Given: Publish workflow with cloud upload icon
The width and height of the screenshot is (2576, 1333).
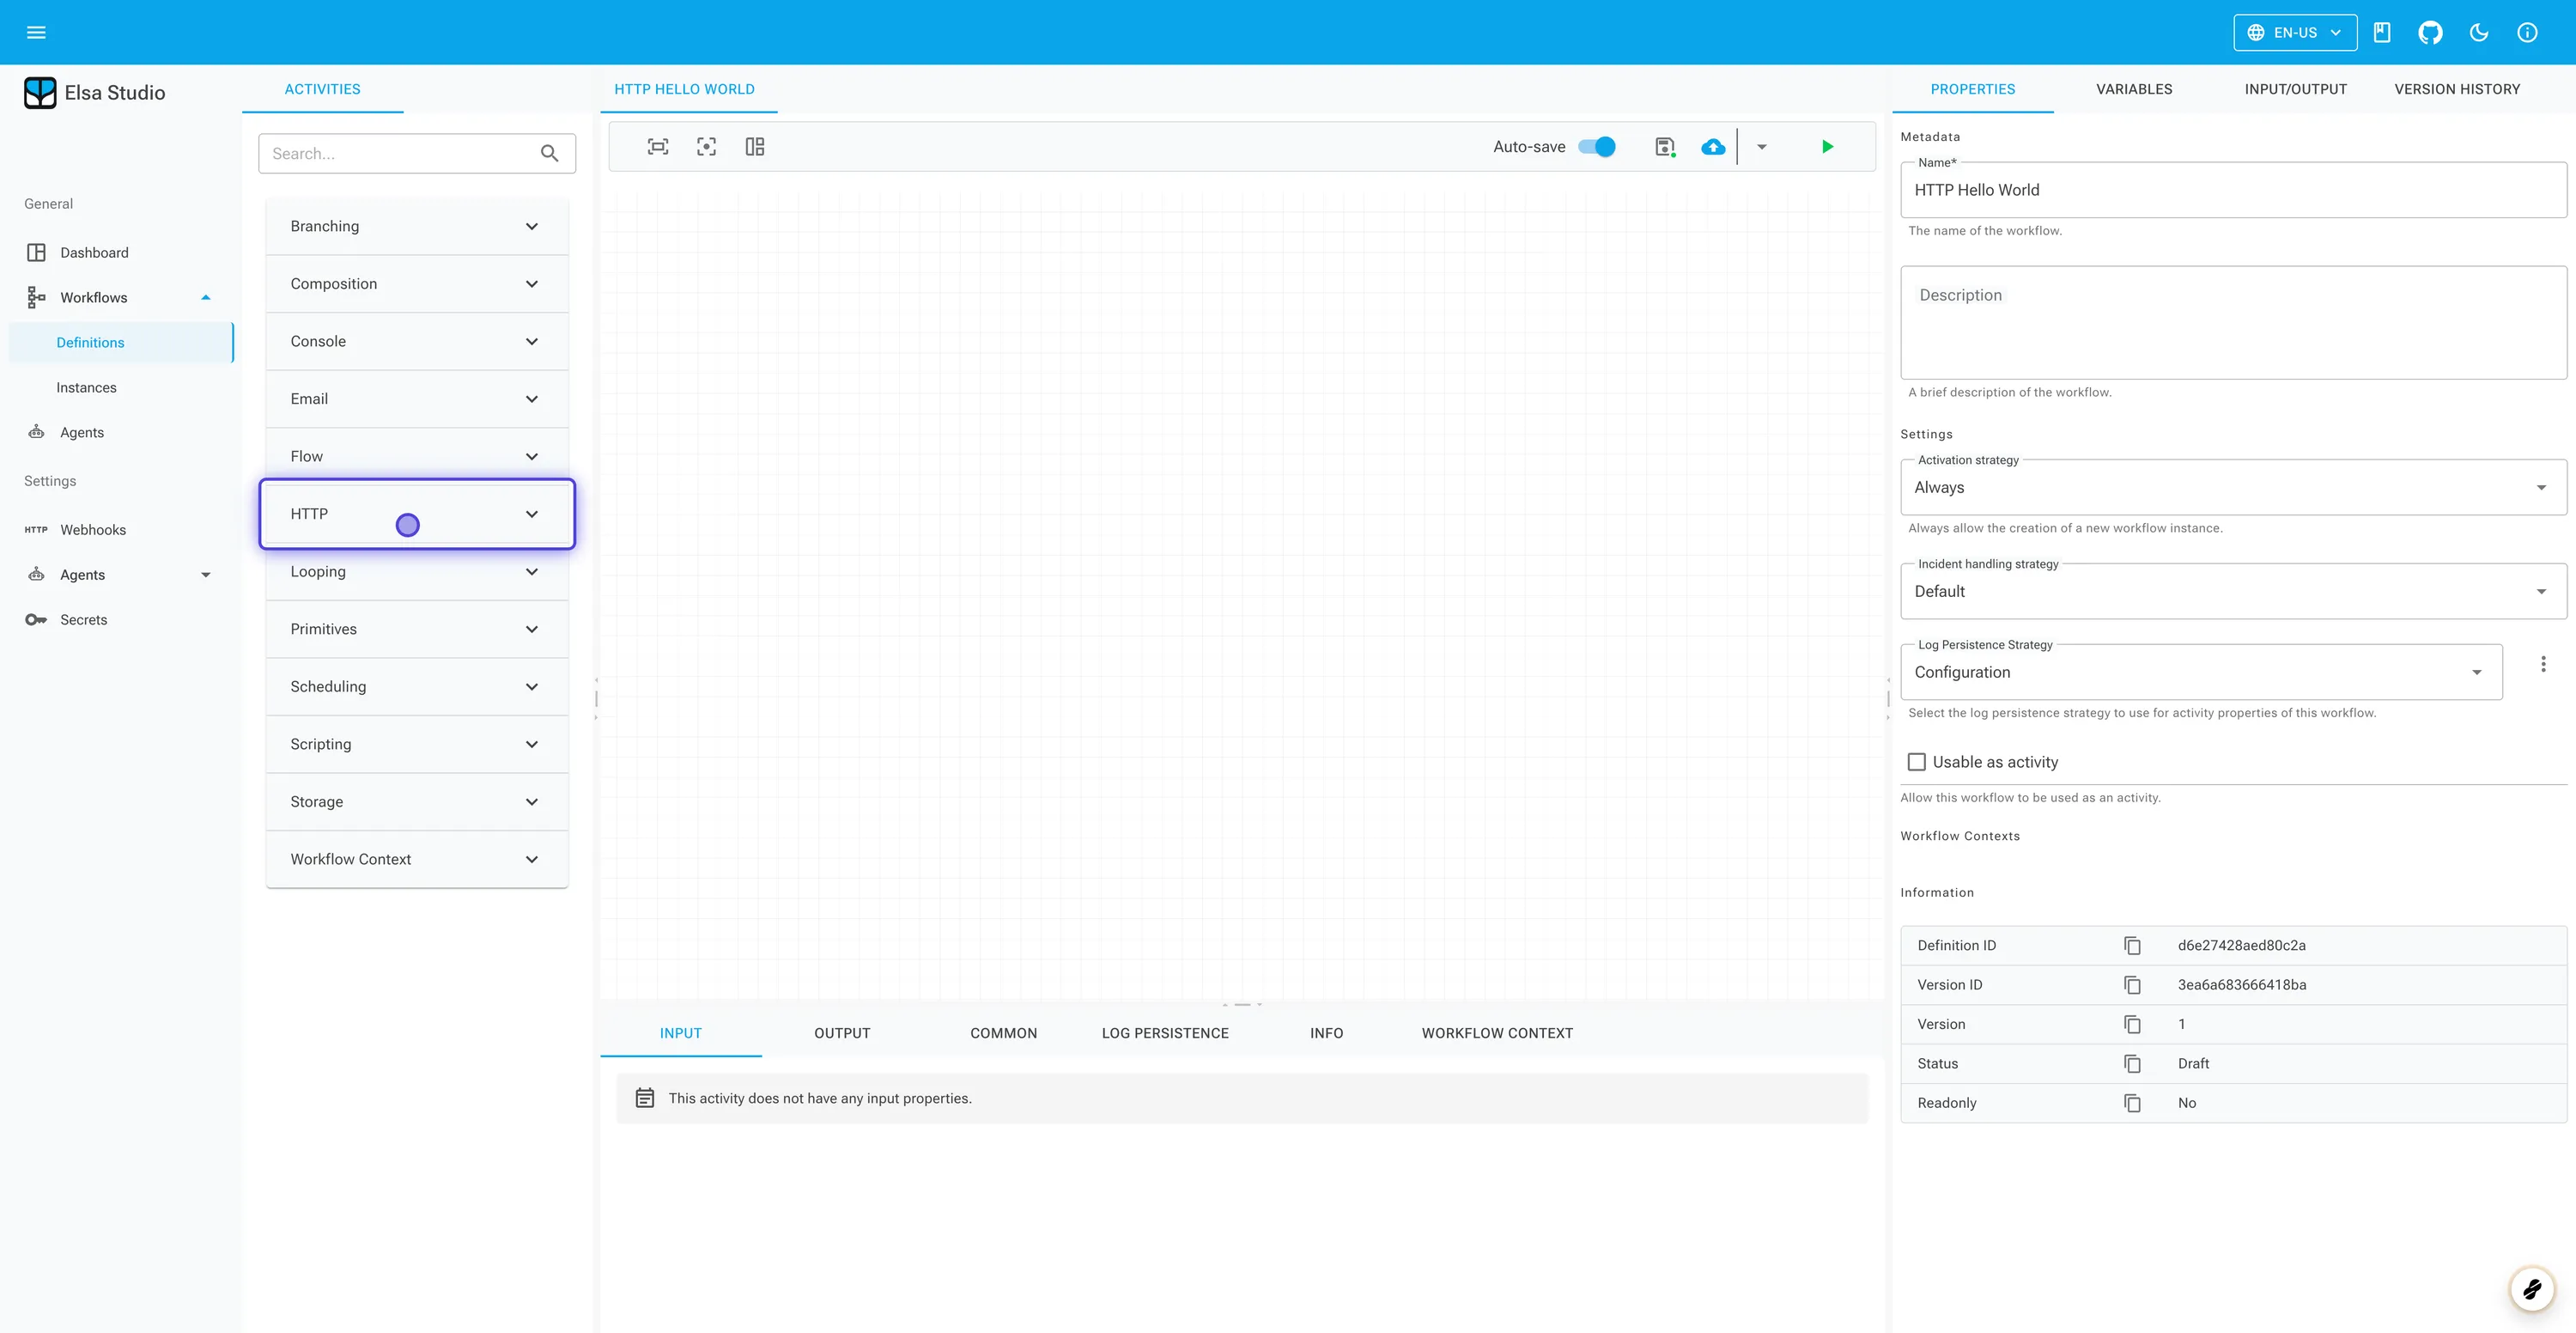Looking at the screenshot, I should click(x=1713, y=147).
